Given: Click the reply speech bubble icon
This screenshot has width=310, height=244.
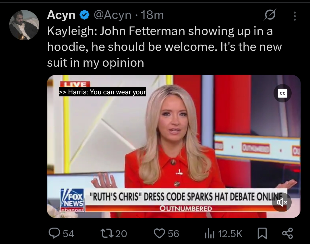Looking at the screenshot, I should click(54, 233).
